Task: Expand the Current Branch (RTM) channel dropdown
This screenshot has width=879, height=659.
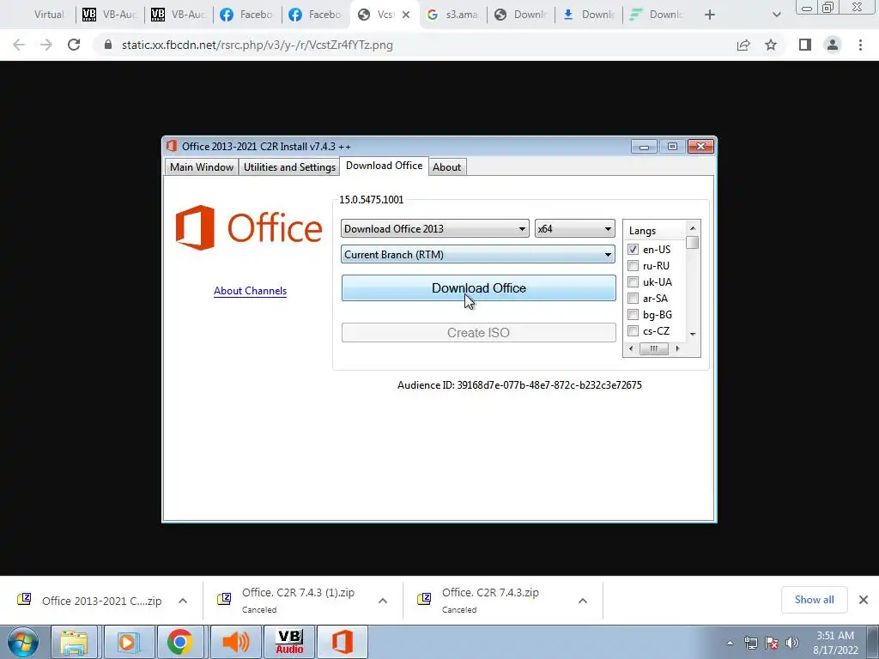Action: (477, 254)
